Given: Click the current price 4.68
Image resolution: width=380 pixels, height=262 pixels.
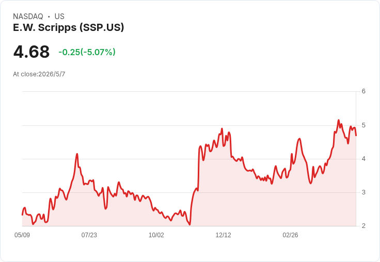Looking at the screenshot, I should click(x=31, y=52).
